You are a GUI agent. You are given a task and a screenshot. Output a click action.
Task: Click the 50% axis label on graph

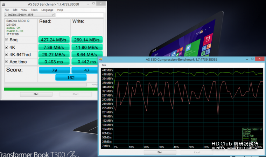pyautogui.click(x=191, y=147)
